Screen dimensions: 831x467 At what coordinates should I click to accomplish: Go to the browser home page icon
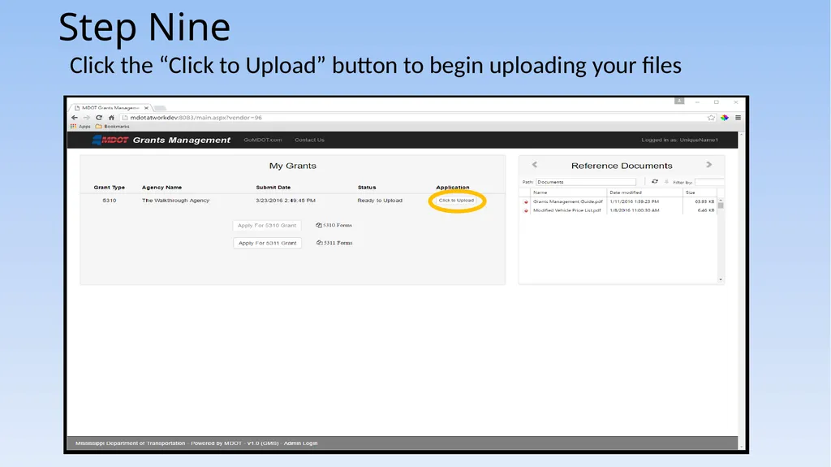coord(111,117)
